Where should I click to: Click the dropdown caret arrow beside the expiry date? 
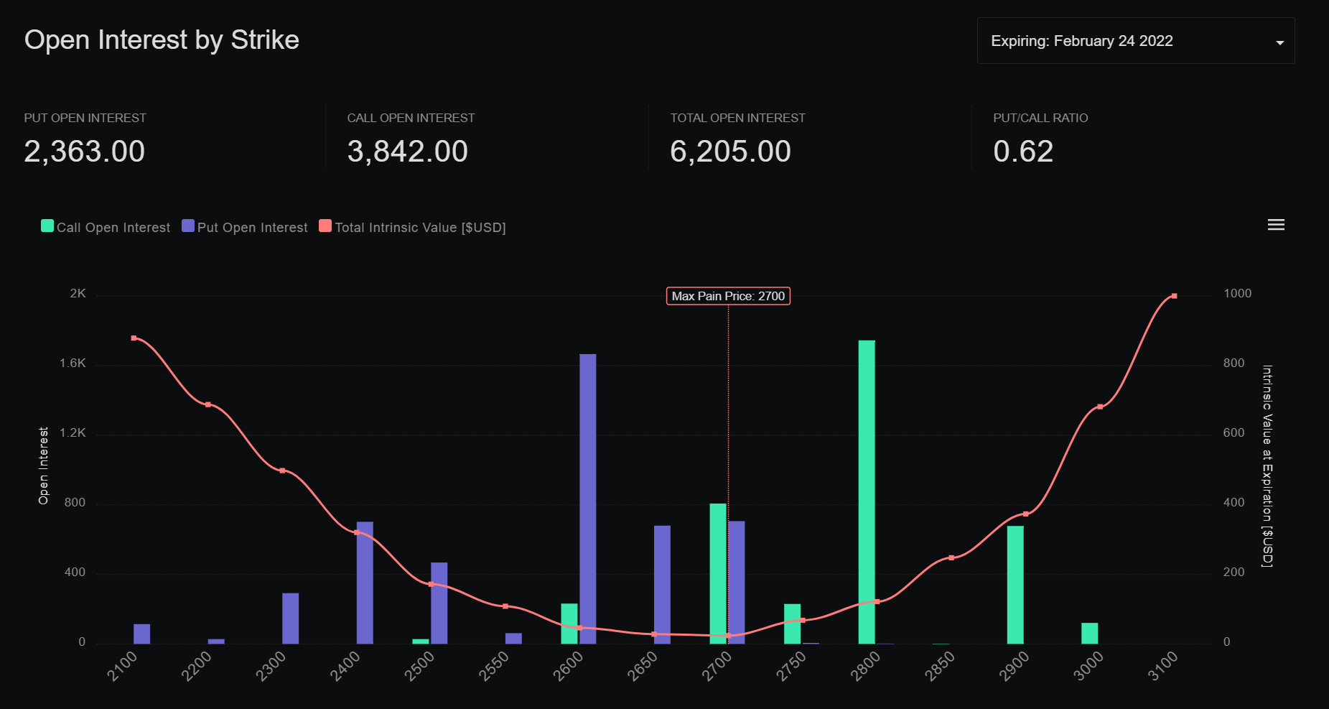(x=1279, y=43)
